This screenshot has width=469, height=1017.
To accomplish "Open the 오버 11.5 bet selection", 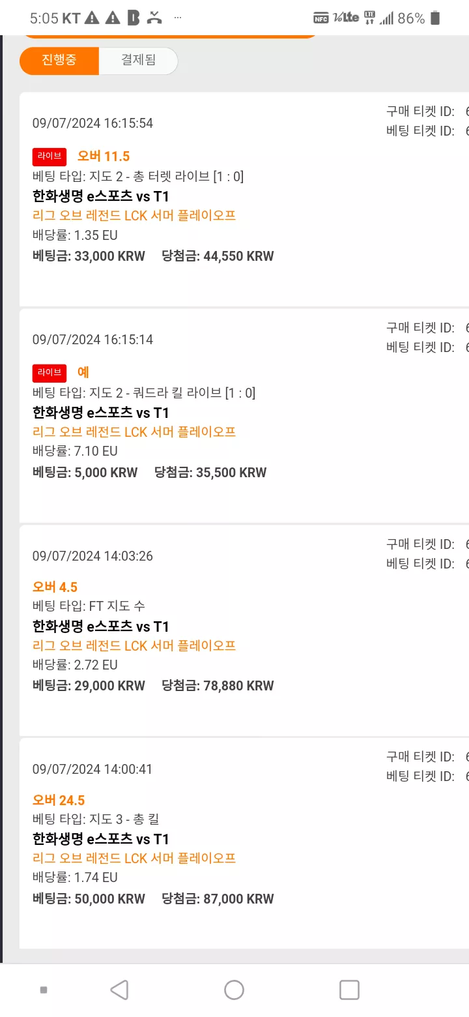I will 104,156.
